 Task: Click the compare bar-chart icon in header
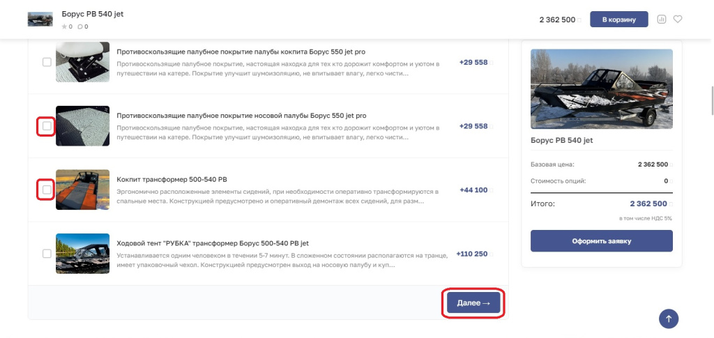661,19
